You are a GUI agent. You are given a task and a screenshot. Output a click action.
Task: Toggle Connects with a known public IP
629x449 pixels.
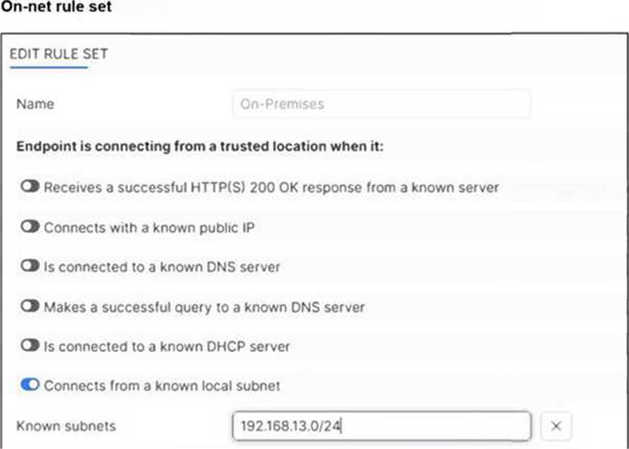tap(30, 227)
